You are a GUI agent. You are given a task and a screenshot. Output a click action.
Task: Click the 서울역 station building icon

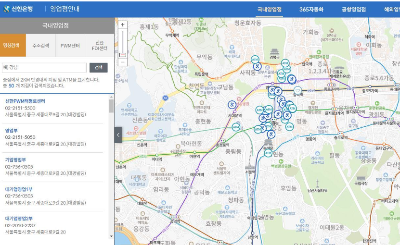[250, 167]
